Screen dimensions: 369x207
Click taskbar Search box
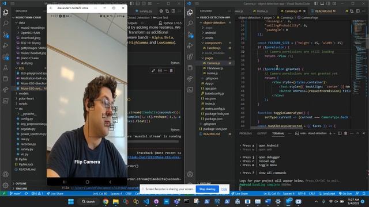[88, 201]
